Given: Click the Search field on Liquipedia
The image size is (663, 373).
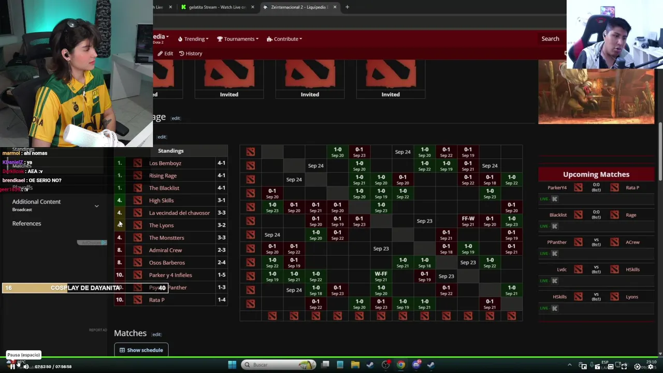Looking at the screenshot, I should click(550, 39).
